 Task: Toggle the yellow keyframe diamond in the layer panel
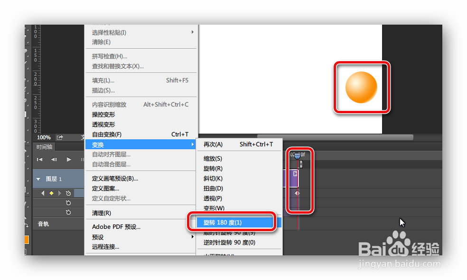coord(51,193)
